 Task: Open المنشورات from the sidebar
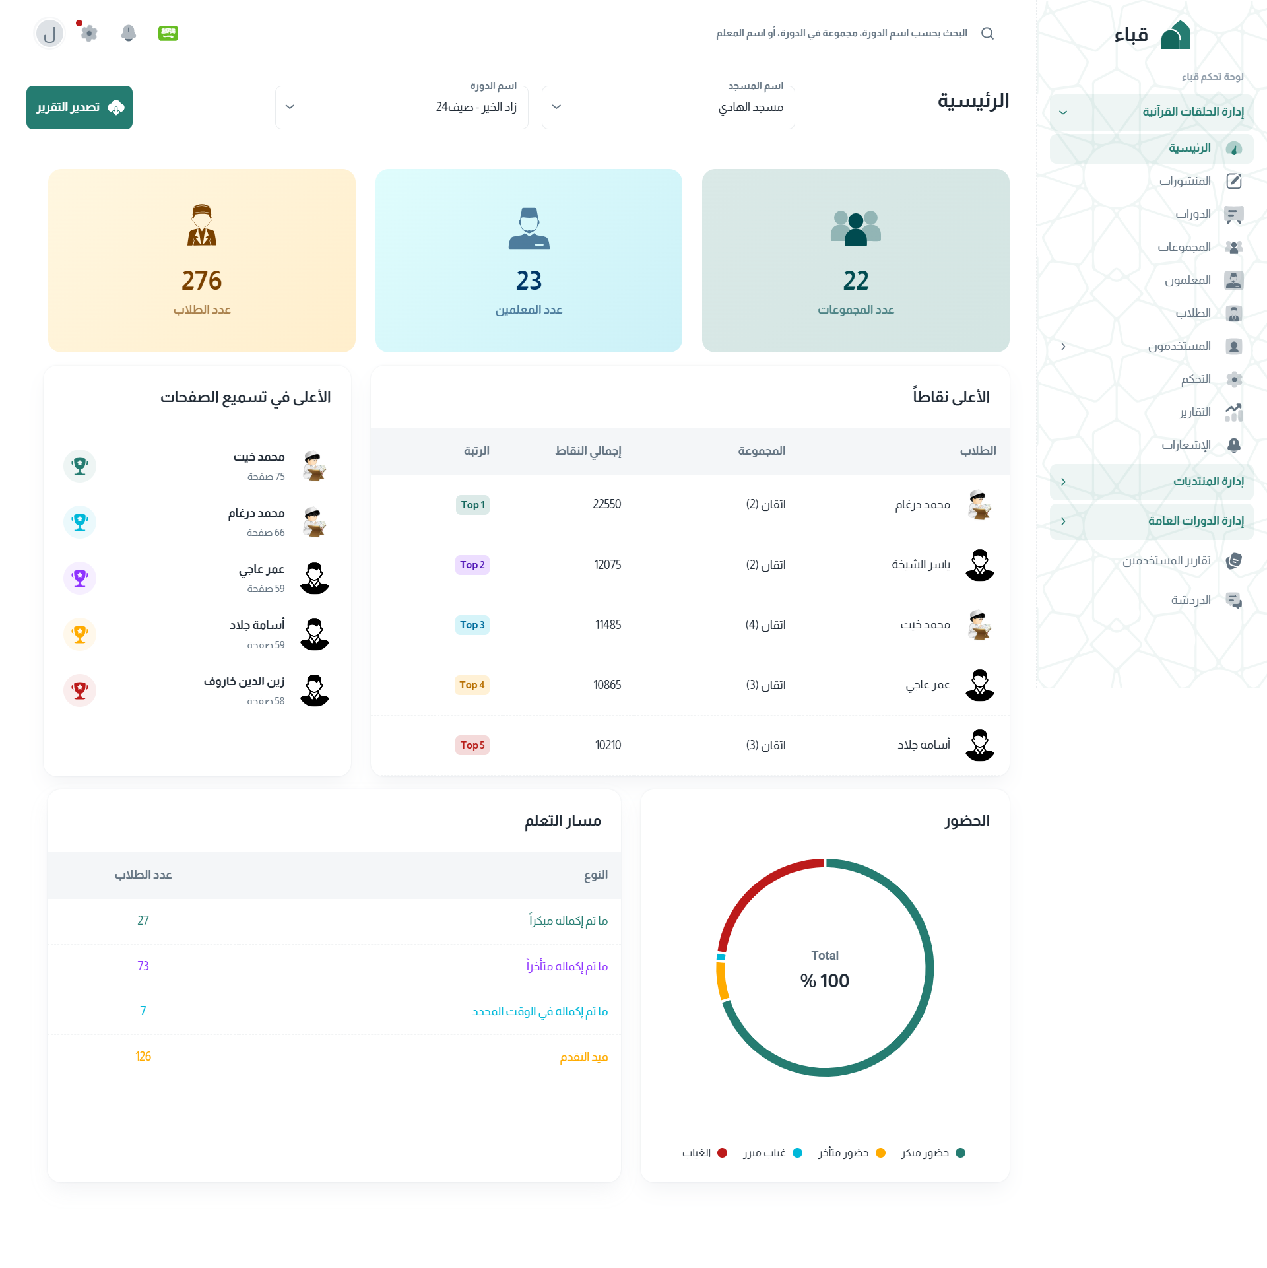pos(1185,181)
